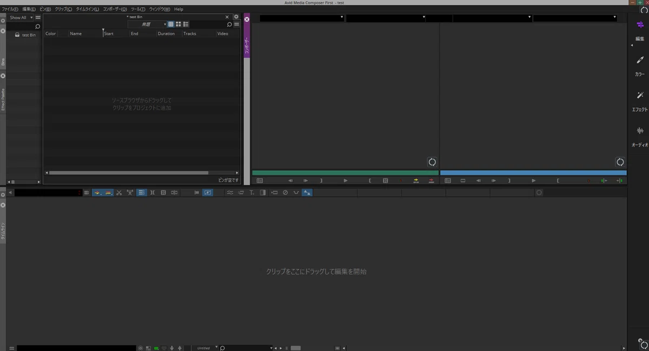The height and width of the screenshot is (351, 649).
Task: Sort bin by Duration column header
Action: (166, 33)
